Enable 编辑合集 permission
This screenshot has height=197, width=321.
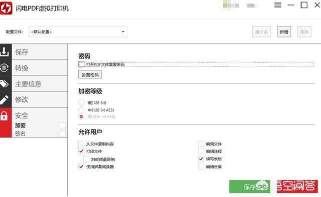click(x=201, y=166)
